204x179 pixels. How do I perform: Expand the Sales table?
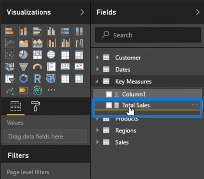click(97, 142)
